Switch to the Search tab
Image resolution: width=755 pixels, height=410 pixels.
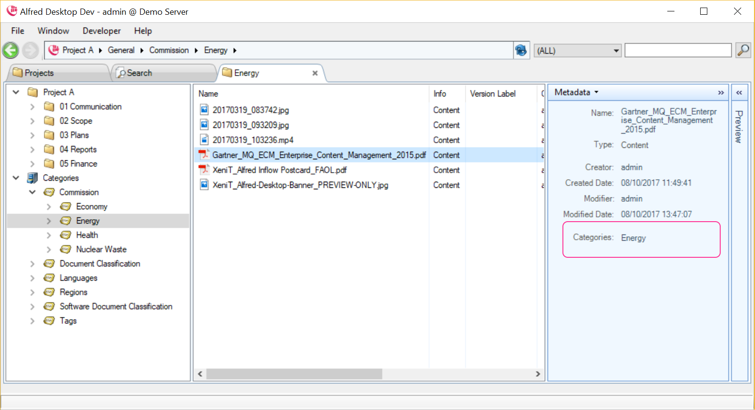(139, 73)
